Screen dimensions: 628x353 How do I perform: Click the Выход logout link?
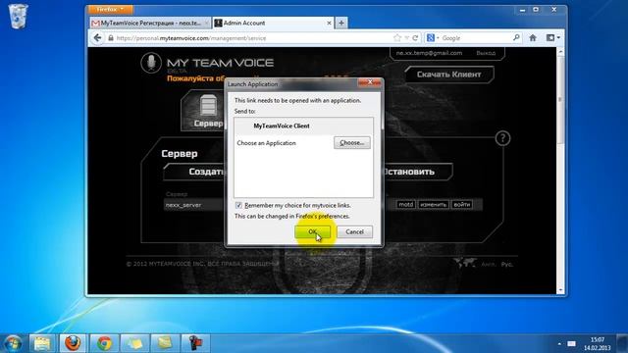[486, 53]
